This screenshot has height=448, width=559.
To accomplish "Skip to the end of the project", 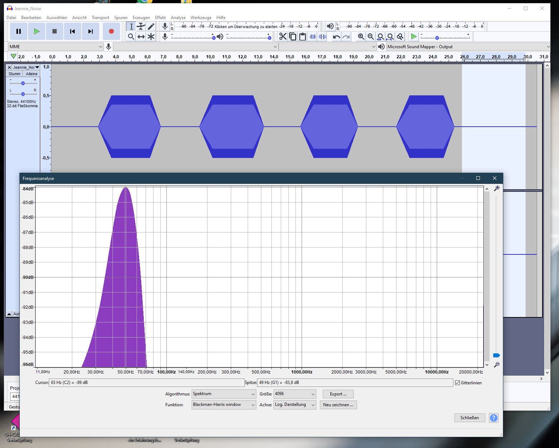I will pyautogui.click(x=91, y=31).
